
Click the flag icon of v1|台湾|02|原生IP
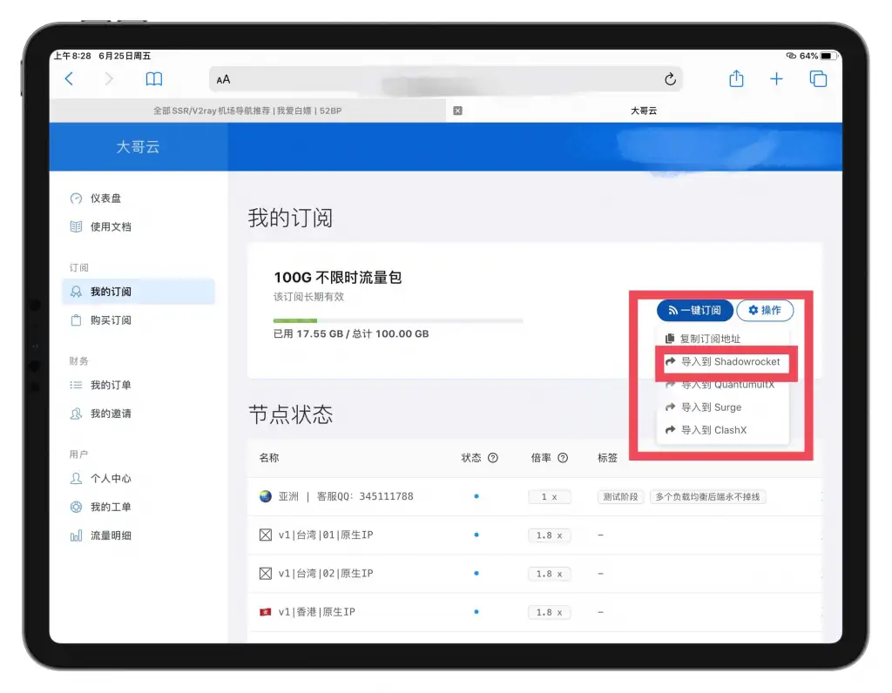point(265,574)
